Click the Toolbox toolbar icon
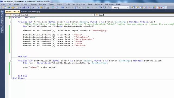 150,7
